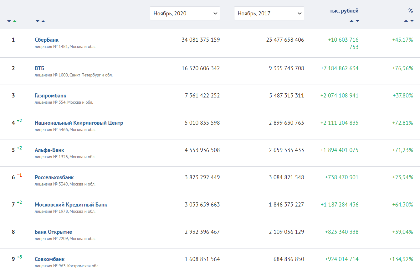Image resolution: width=420 pixels, height=272 pixels.
Task: Sort percent change column ascending arrow
Action: coord(406,21)
